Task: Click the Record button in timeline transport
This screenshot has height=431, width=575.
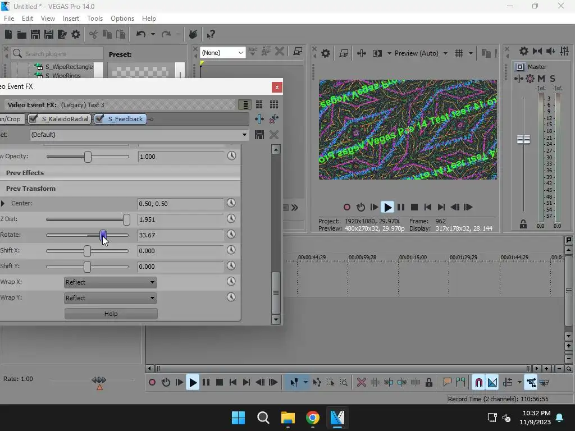Action: pyautogui.click(x=152, y=383)
